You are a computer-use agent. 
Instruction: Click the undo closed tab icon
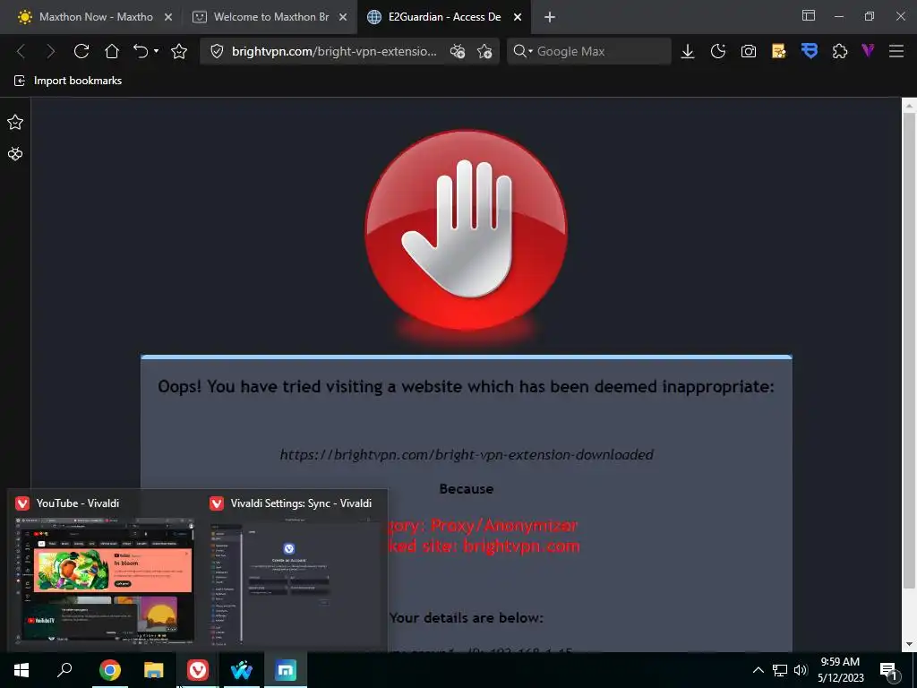pyautogui.click(x=141, y=51)
